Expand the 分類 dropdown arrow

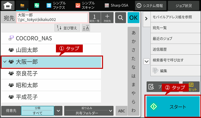click(58, 111)
